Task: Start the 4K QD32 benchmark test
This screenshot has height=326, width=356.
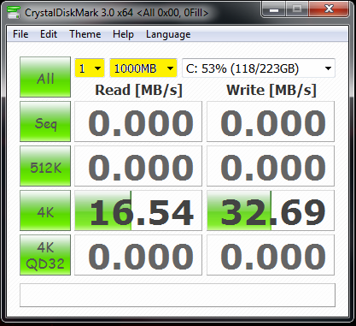Action: 45,255
